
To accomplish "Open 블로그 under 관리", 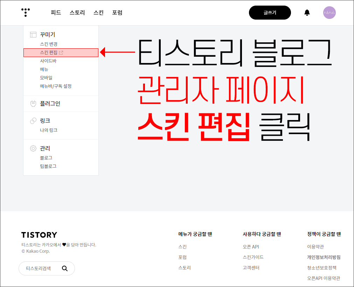I will [x=46, y=158].
